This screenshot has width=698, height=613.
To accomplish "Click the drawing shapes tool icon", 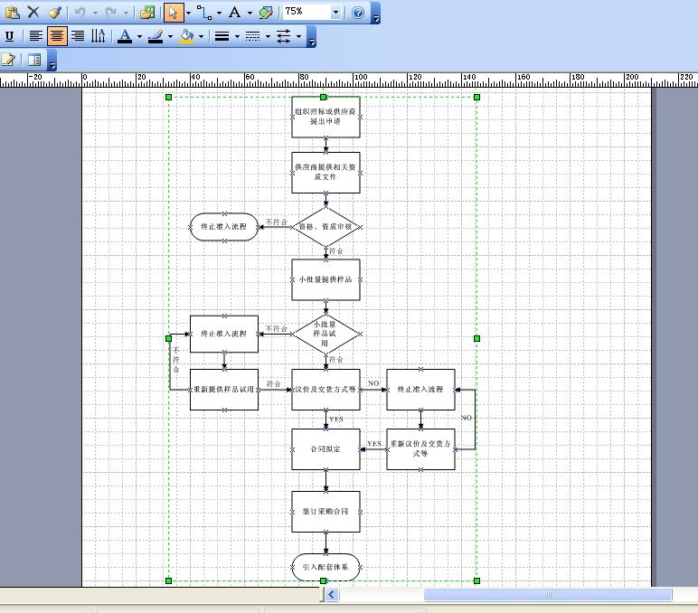I will (x=266, y=13).
